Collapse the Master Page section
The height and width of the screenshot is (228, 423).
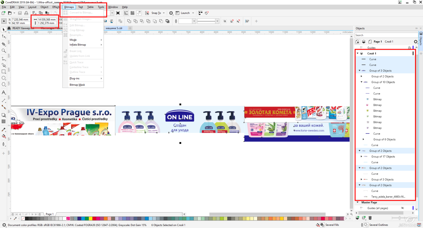358,202
